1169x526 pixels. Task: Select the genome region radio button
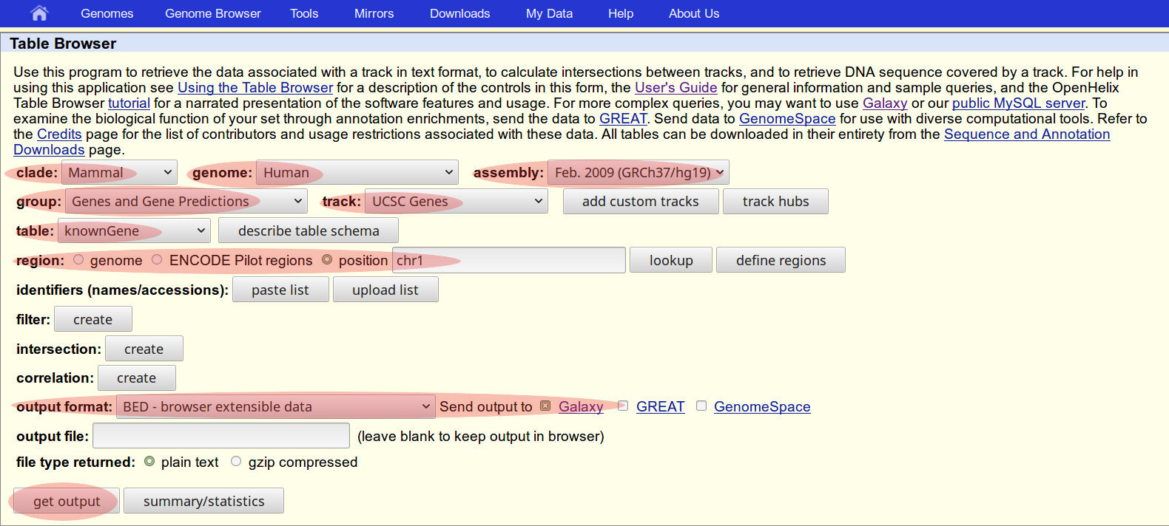[78, 259]
